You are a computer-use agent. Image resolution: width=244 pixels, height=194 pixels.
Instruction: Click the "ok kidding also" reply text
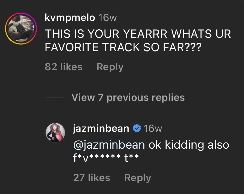(x=189, y=145)
